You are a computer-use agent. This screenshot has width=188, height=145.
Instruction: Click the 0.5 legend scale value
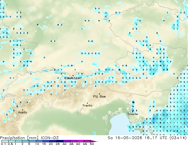pos(10,144)
